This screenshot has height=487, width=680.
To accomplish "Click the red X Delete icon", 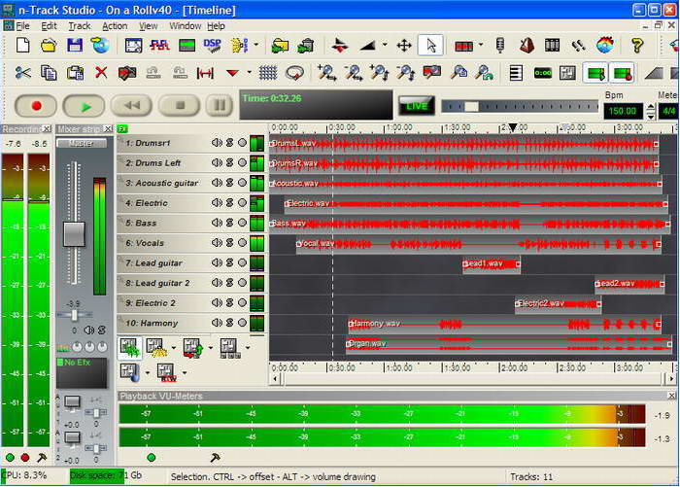I will click(101, 73).
